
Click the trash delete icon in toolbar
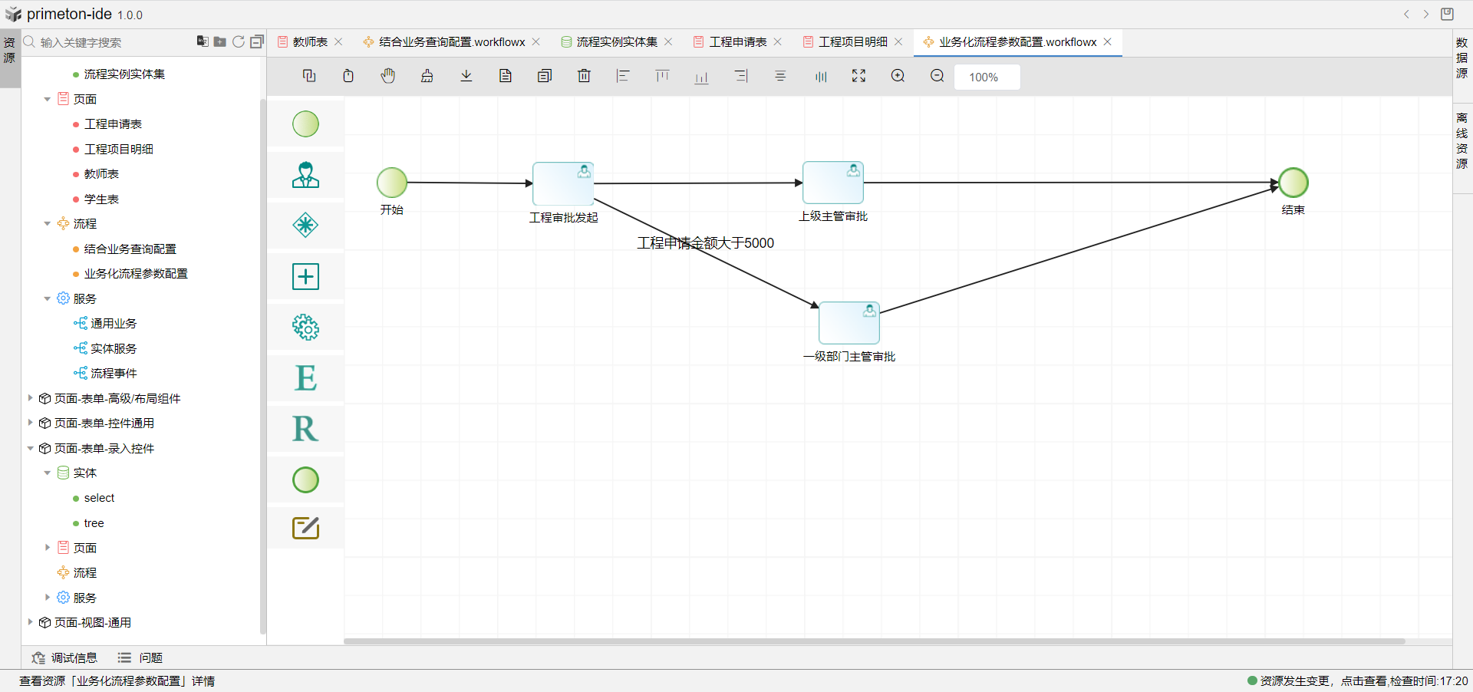pyautogui.click(x=584, y=76)
